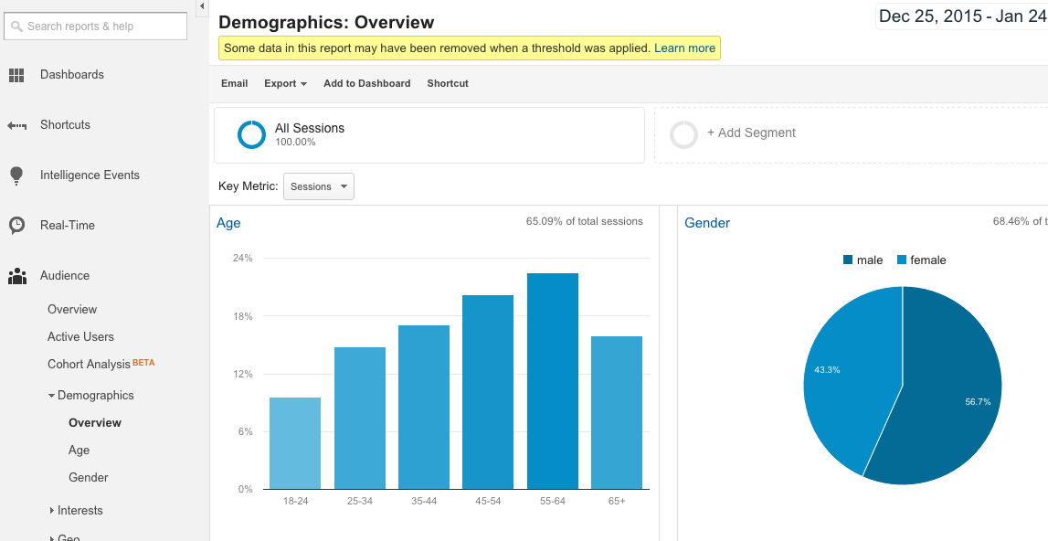Open Real-Time reports via the clock icon
This screenshot has width=1048, height=541.
point(16,225)
